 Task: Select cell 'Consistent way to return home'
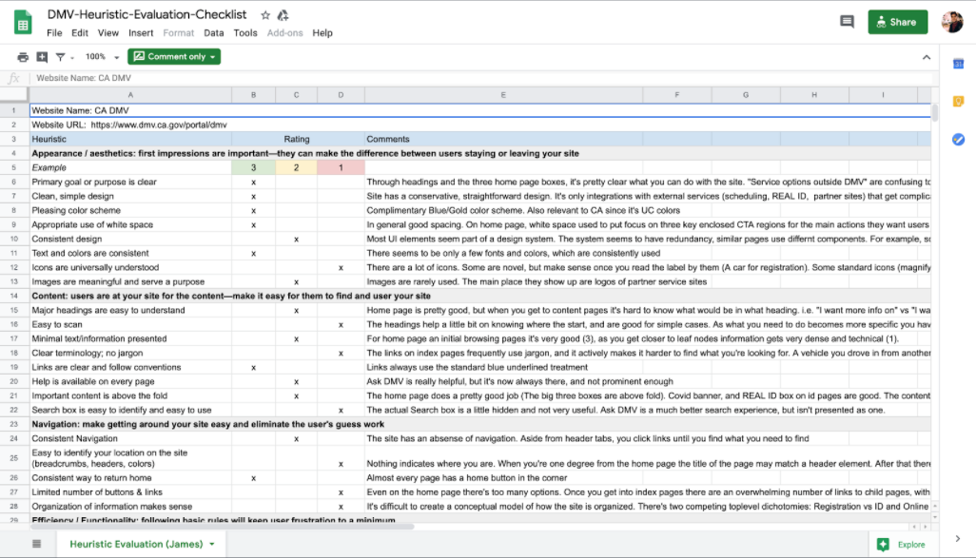[130, 478]
